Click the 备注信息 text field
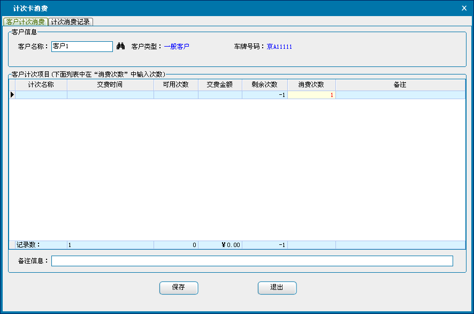The image size is (474, 314). pos(252,261)
